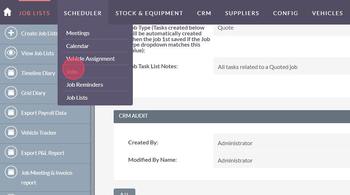Viewport: 350px width, 195px height.
Task: Open the CRM navigation menu
Action: click(x=204, y=13)
